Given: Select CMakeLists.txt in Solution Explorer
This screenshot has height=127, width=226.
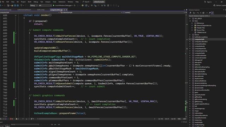Looking at the screenshot, I should click(201, 32).
